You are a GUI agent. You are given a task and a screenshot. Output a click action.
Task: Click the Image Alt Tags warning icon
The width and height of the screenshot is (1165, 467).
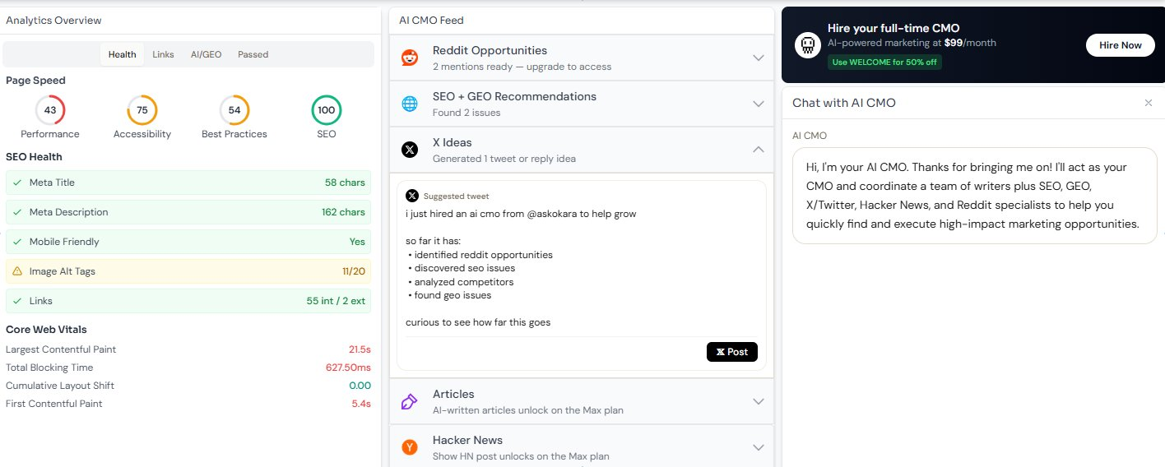pos(17,271)
